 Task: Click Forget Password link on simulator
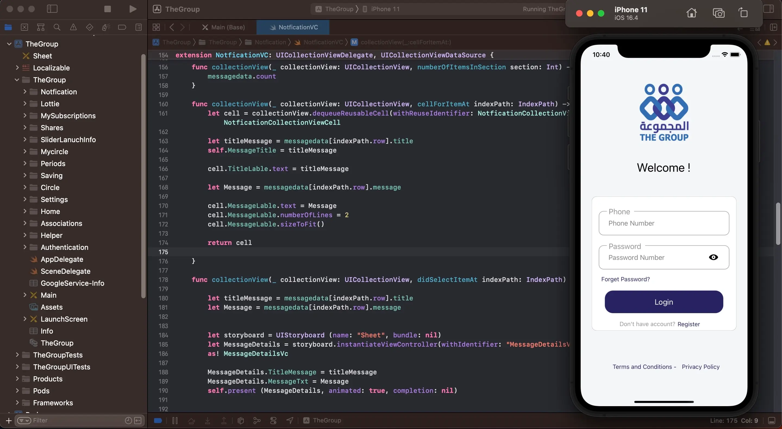625,279
